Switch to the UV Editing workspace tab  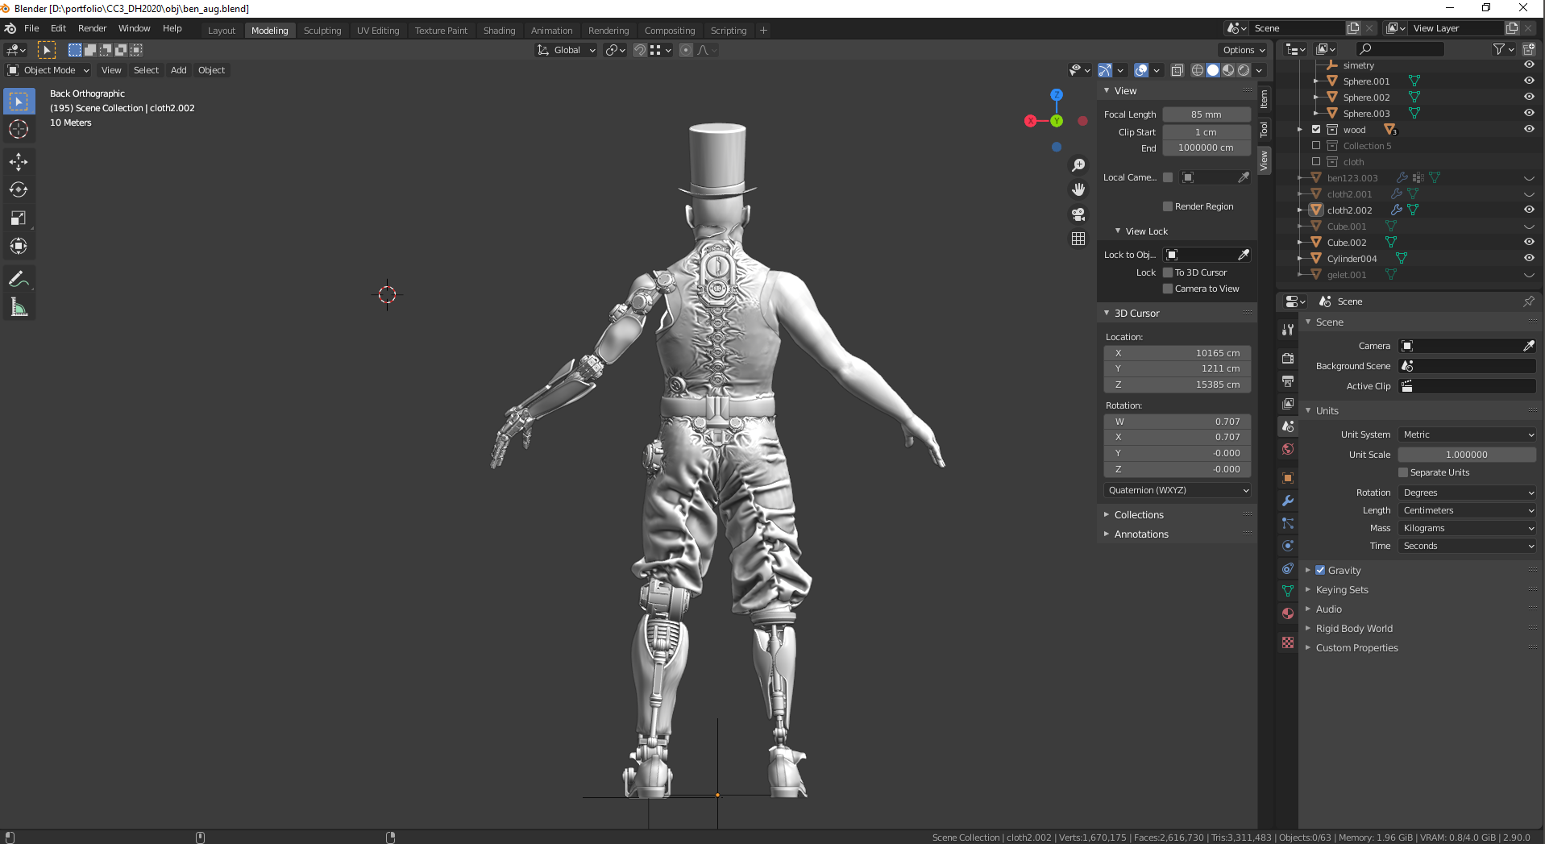378,31
